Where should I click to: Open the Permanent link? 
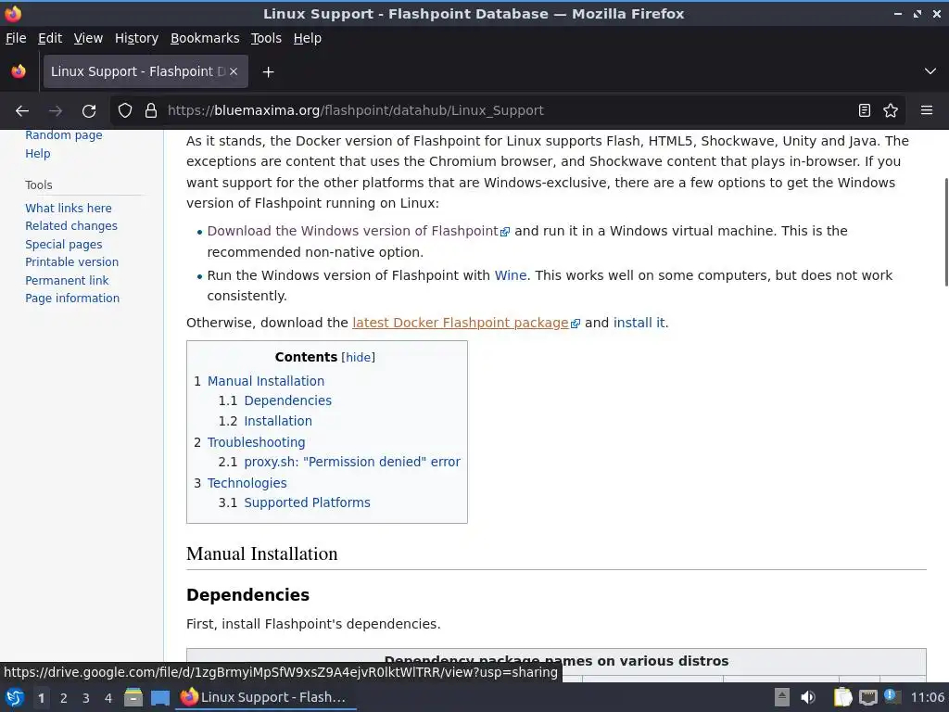[x=67, y=281]
